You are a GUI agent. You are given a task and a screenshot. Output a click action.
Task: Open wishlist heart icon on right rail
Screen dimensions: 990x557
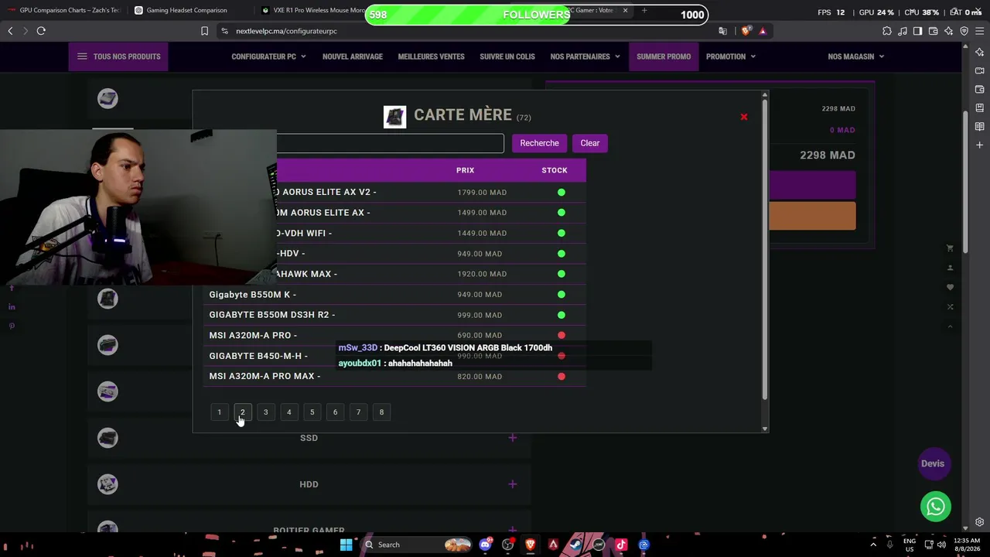coord(951,287)
